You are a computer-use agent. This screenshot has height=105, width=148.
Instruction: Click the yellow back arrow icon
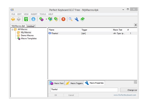(13, 19)
